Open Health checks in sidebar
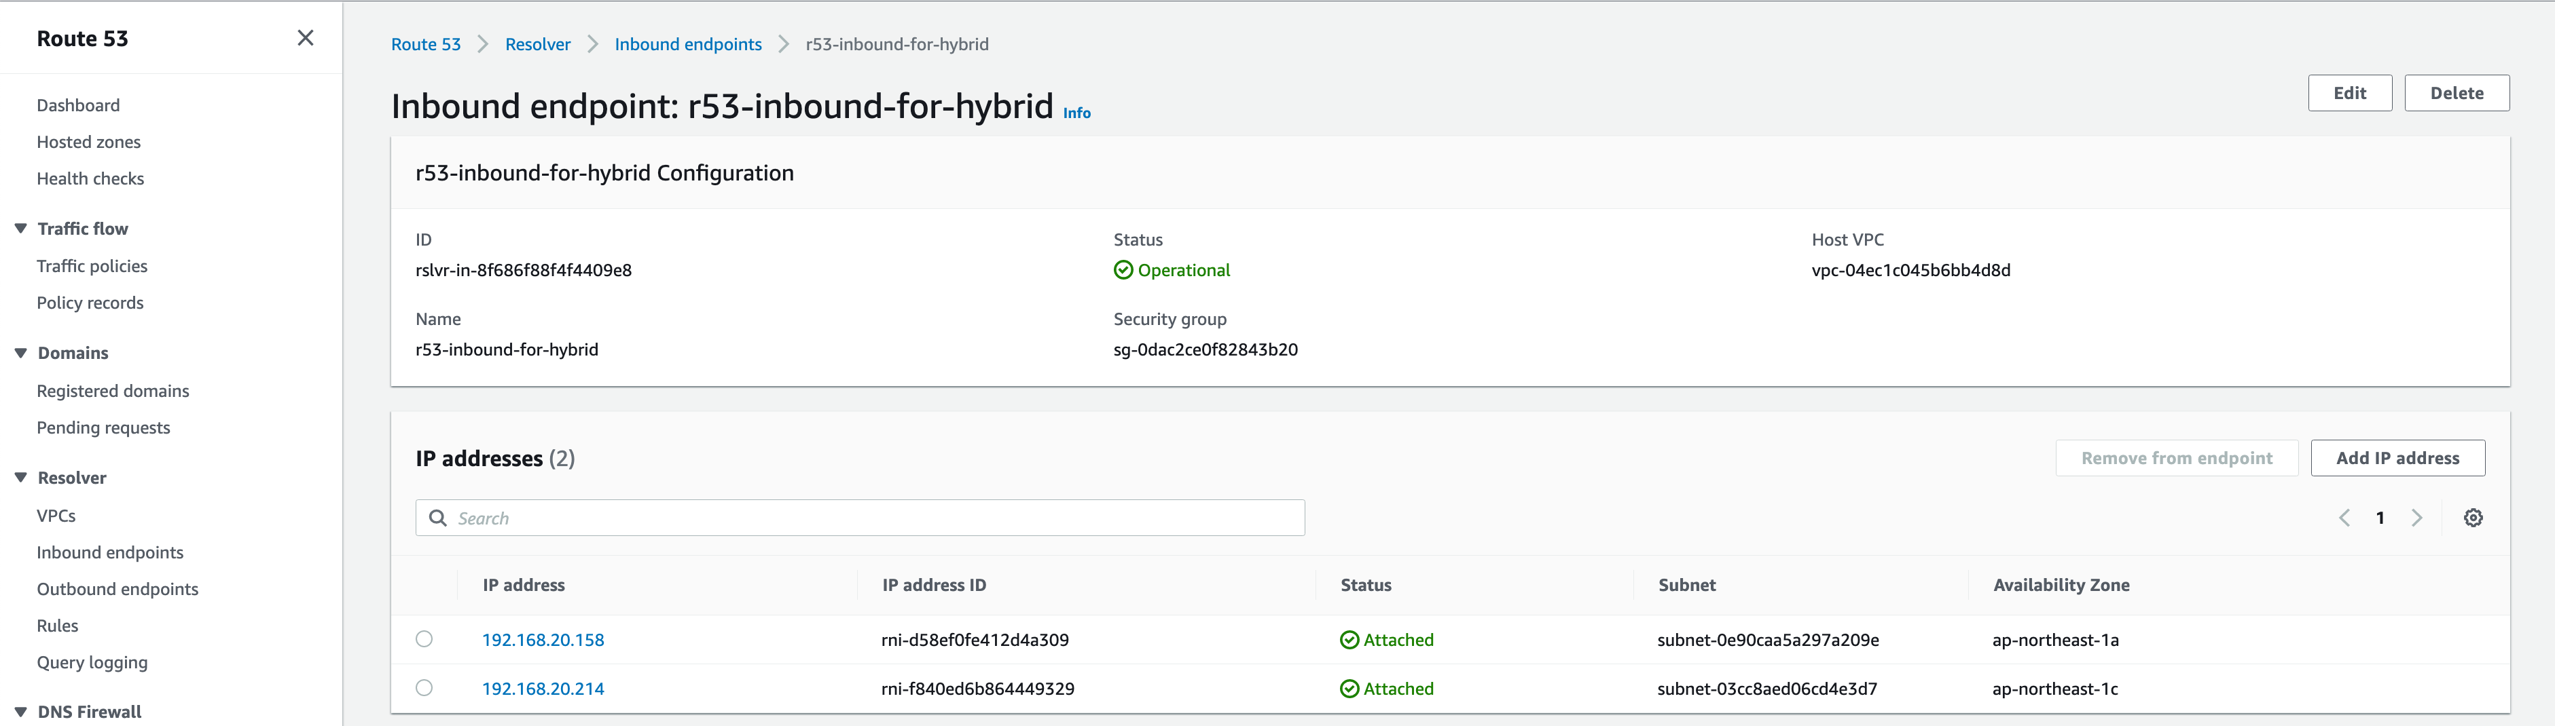The image size is (2555, 726). click(x=90, y=178)
